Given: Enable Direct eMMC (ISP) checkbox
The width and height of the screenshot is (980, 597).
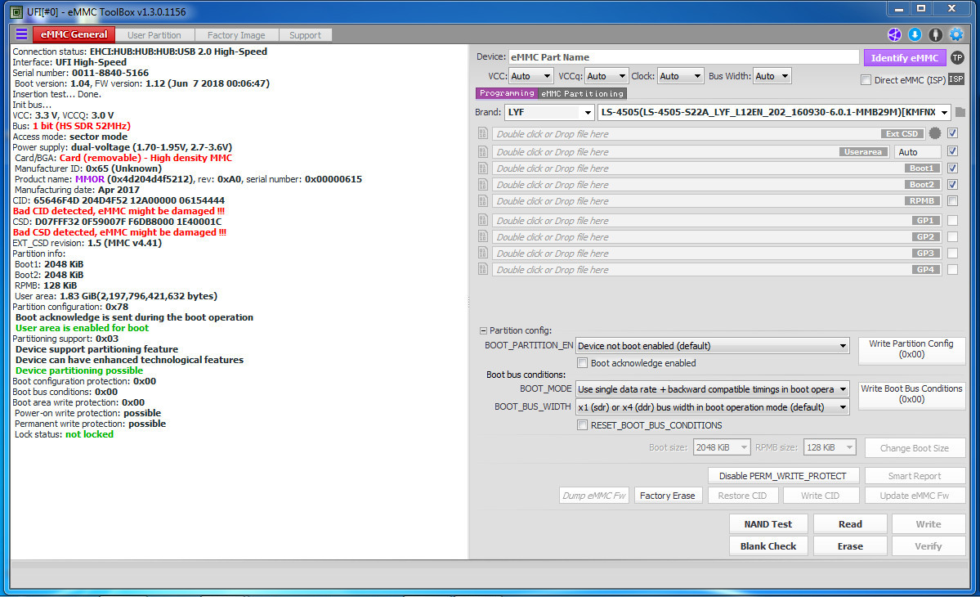Looking at the screenshot, I should (866, 80).
